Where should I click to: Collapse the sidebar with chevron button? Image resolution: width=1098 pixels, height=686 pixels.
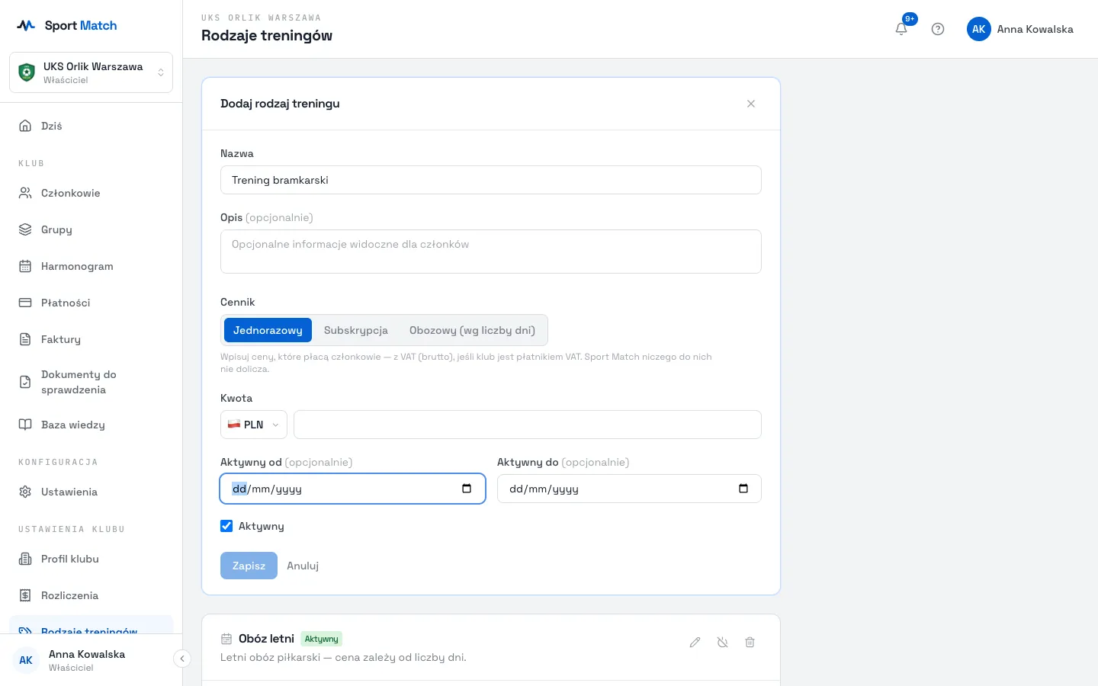coord(182,659)
